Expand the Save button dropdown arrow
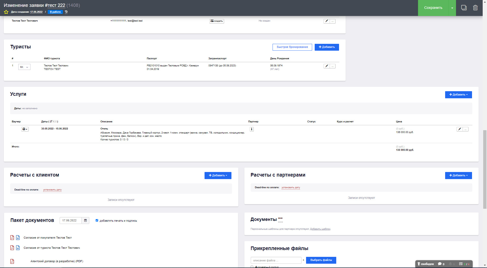The image size is (487, 268). (452, 8)
